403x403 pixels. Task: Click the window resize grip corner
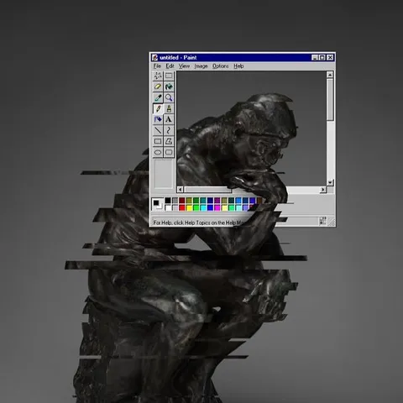(x=332, y=222)
